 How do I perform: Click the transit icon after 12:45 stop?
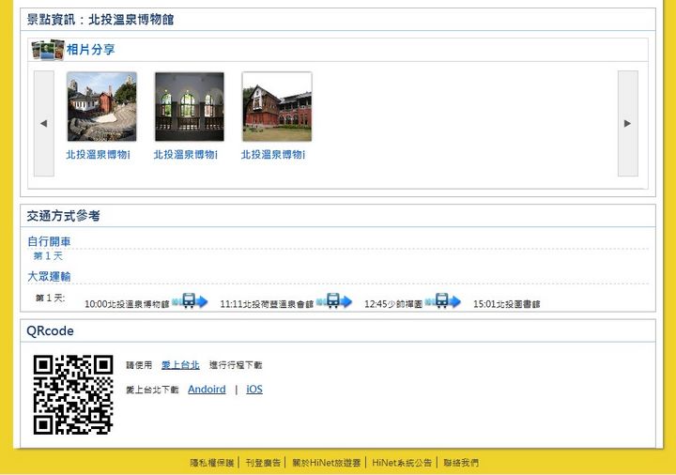[x=443, y=300]
